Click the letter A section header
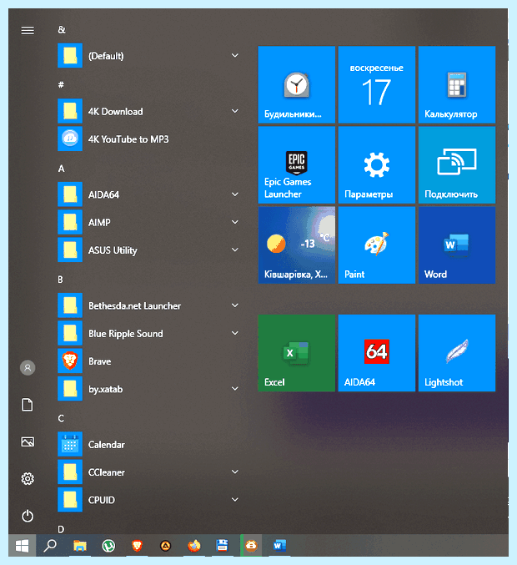Viewport: 517px width, 565px height. 61,169
